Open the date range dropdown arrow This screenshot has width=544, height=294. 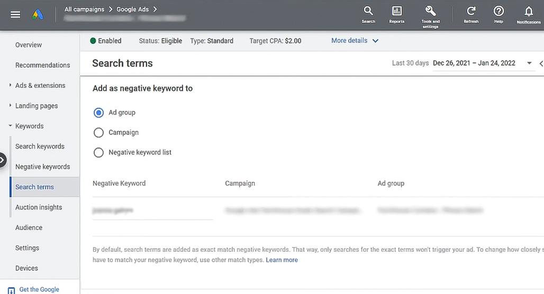point(529,63)
